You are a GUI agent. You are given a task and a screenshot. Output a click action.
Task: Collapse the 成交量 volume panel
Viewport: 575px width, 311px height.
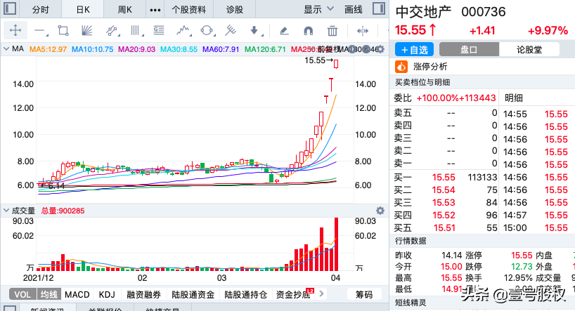pyautogui.click(x=6, y=210)
